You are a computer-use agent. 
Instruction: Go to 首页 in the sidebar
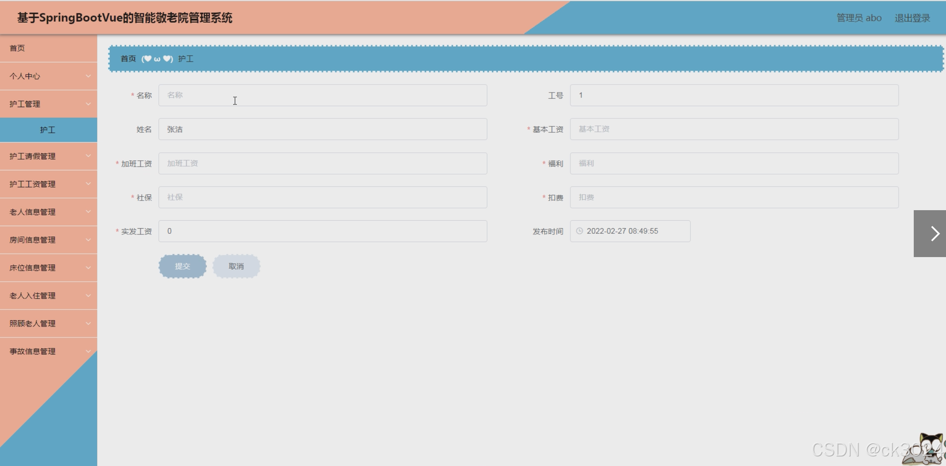click(x=18, y=48)
